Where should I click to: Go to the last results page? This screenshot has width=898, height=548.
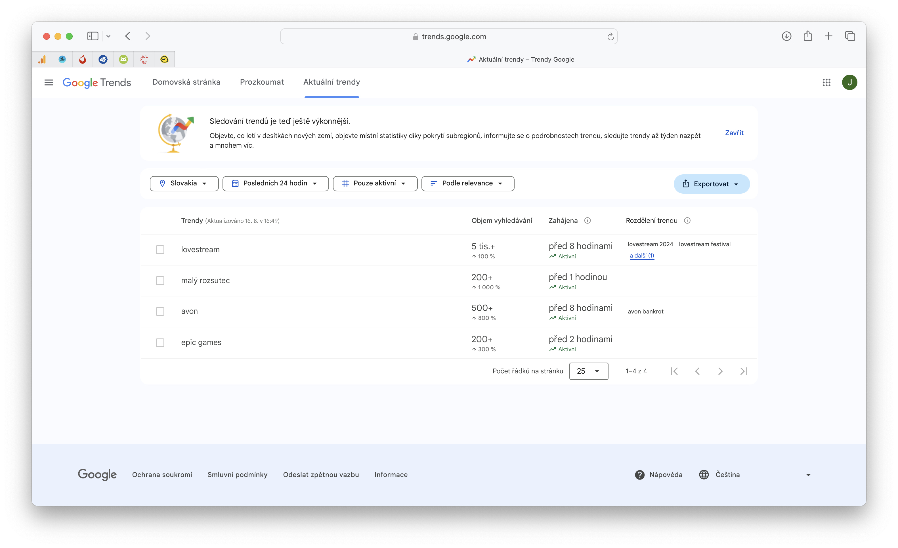(x=744, y=371)
